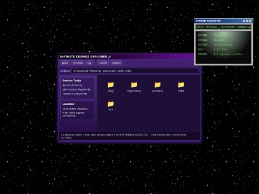
Task: Click the '5 object(s) found' status bar text
Action: click(71, 135)
